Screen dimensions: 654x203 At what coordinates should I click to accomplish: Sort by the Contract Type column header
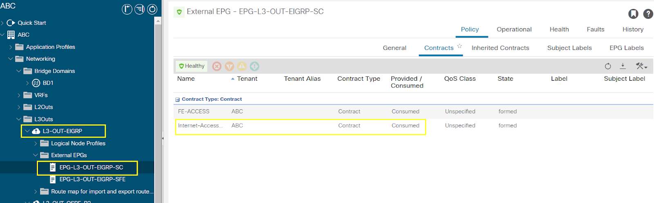point(358,79)
